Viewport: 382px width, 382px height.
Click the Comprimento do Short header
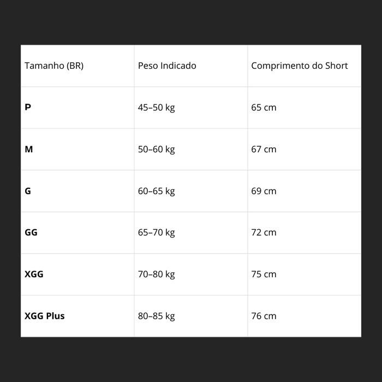tap(299, 66)
